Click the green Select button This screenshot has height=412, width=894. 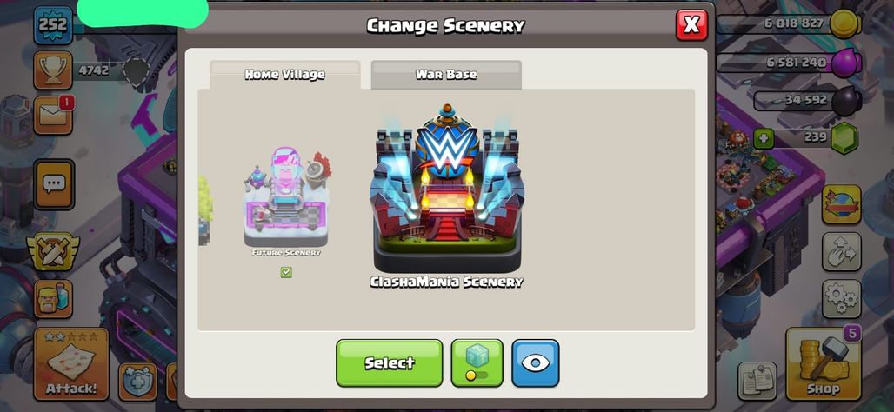[x=390, y=363]
